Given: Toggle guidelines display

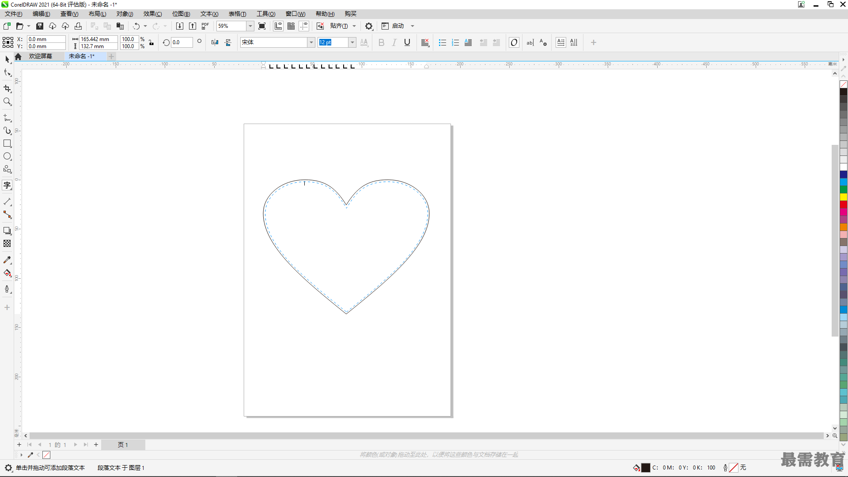Looking at the screenshot, I should [304, 26].
